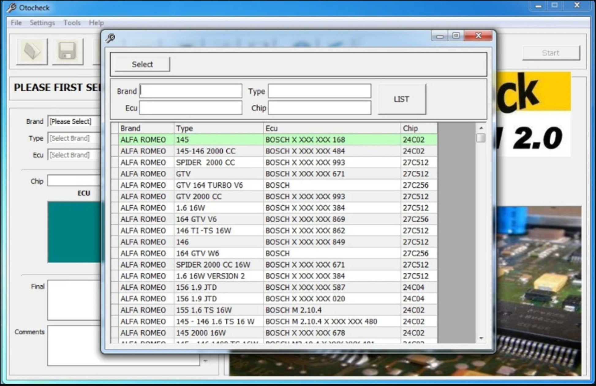This screenshot has height=386, width=596.
Task: Click the eraser toolbar icon
Action: [x=32, y=51]
